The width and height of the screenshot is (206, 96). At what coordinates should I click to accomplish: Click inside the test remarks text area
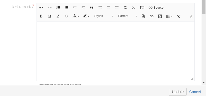116,51
